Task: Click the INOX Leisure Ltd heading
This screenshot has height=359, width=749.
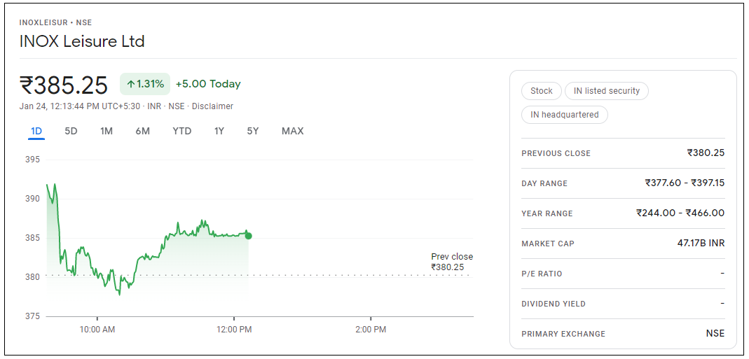Action: [82, 41]
